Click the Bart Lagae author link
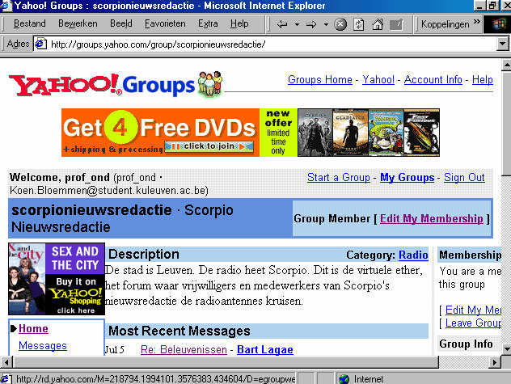The width and height of the screenshot is (511, 384). pyautogui.click(x=265, y=349)
